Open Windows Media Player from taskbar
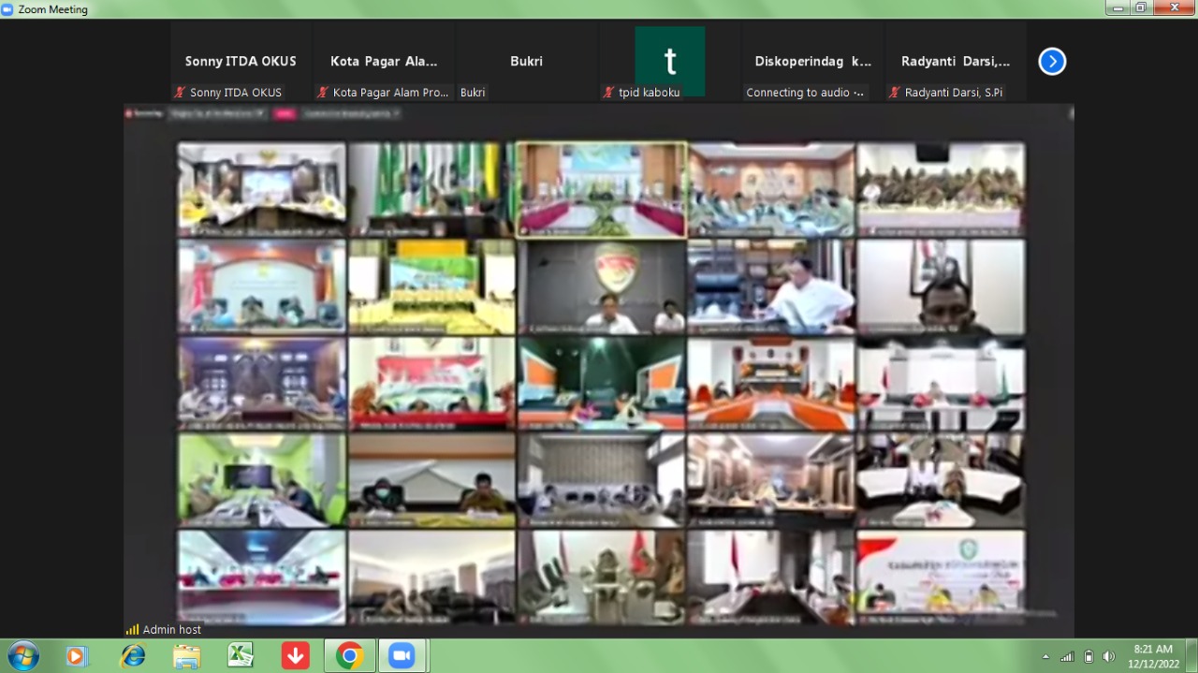The image size is (1198, 673). click(77, 656)
